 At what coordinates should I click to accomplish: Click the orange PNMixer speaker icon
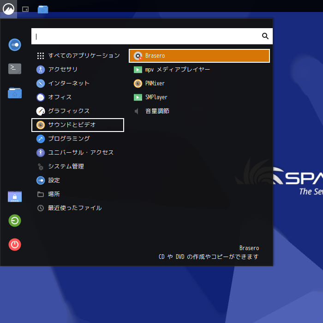138,84
